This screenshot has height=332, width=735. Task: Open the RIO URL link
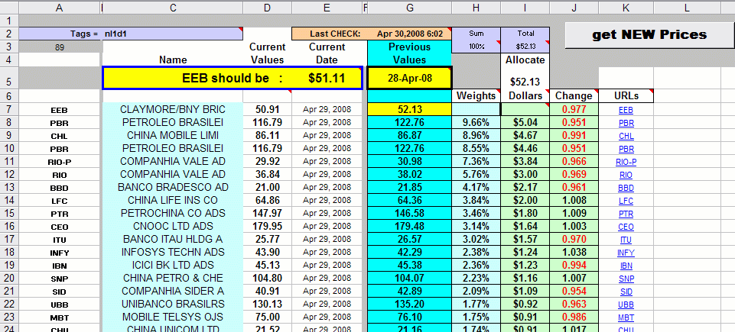(626, 176)
